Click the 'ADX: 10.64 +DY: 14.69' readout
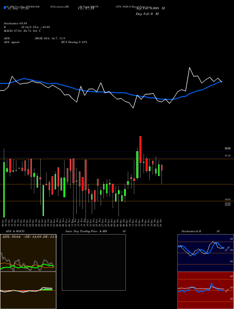 22,237
